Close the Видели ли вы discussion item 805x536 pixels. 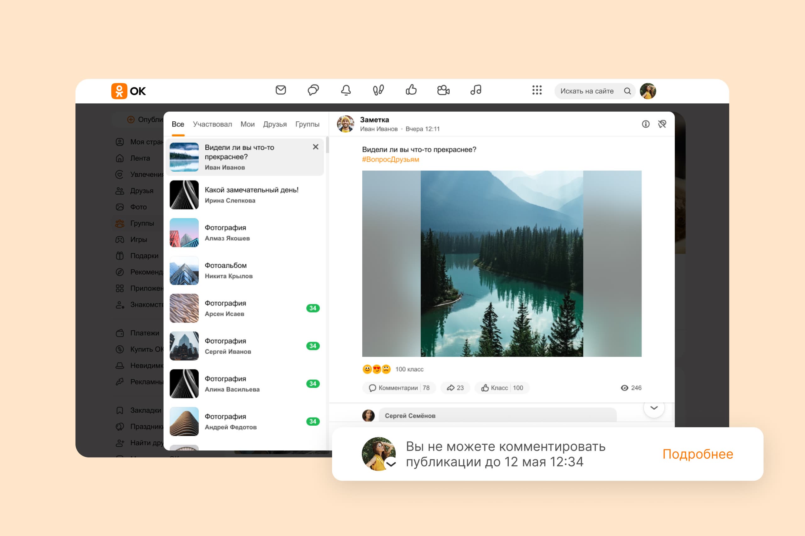click(315, 147)
